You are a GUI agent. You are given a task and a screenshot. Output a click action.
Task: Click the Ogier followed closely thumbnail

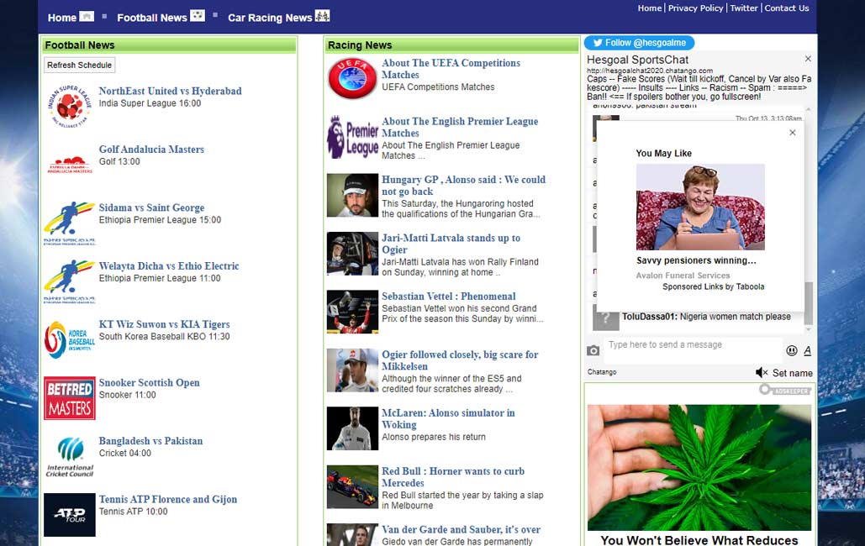point(352,370)
